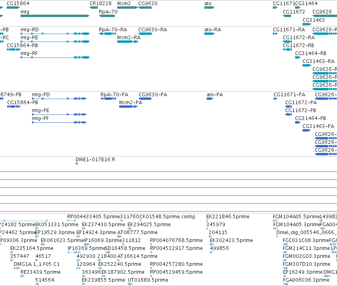Viewport: 337px width, 286px height.
Task: Select the mtg-PD protein feature
Action: coord(59,99)
